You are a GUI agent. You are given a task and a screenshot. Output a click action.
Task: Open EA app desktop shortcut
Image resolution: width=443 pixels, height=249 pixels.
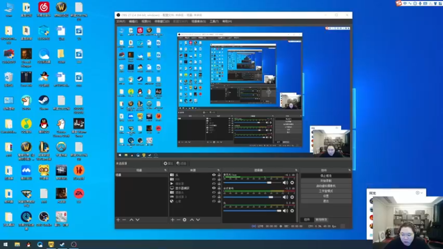click(79, 196)
